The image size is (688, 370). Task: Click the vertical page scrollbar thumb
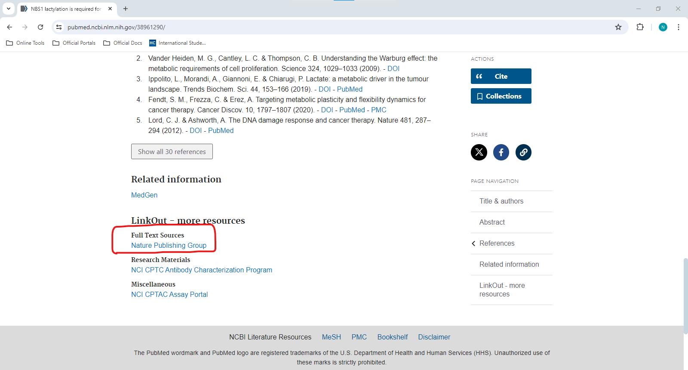685,296
